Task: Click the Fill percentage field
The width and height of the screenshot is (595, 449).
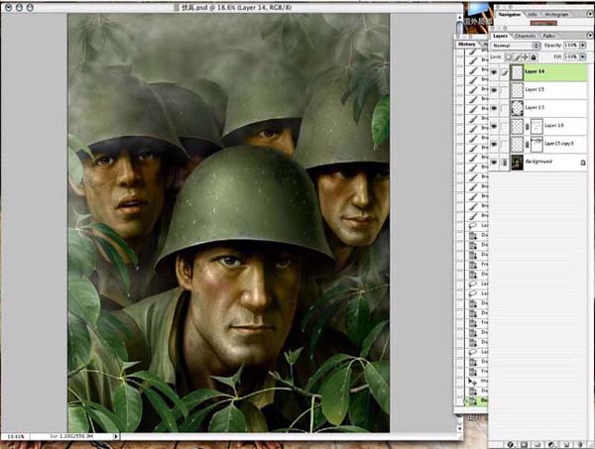Action: [x=570, y=56]
